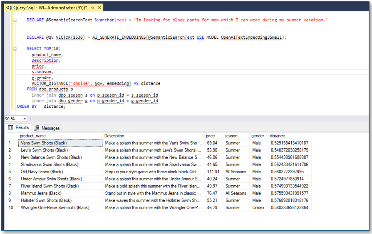
Task: Select River Island Swim Shorts (Black) cell
Action: (x=60, y=186)
